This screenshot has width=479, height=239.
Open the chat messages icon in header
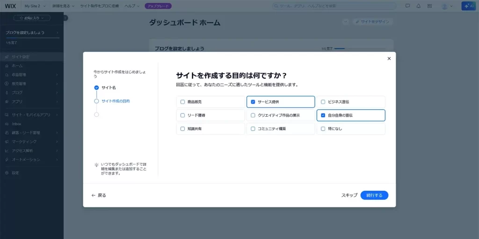tap(407, 6)
